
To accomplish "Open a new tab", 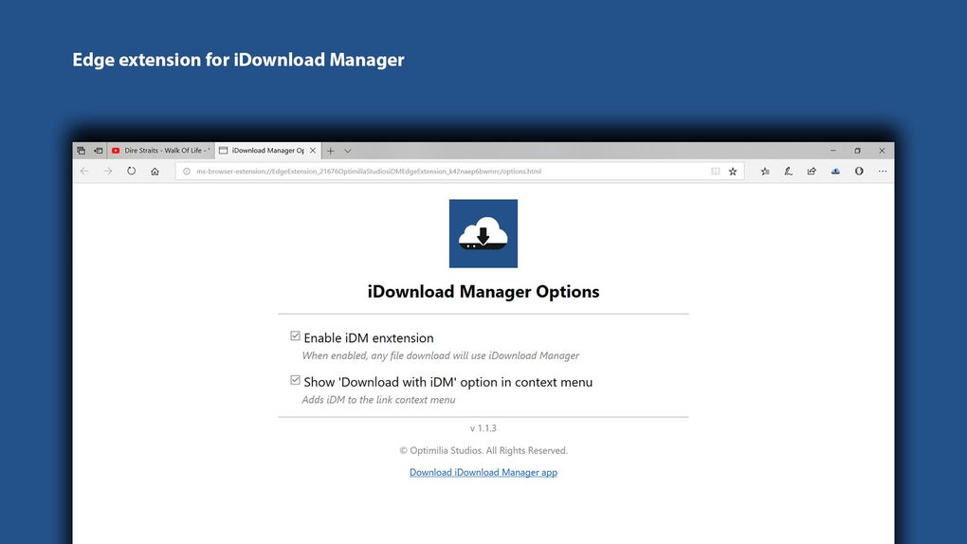I will tap(331, 151).
